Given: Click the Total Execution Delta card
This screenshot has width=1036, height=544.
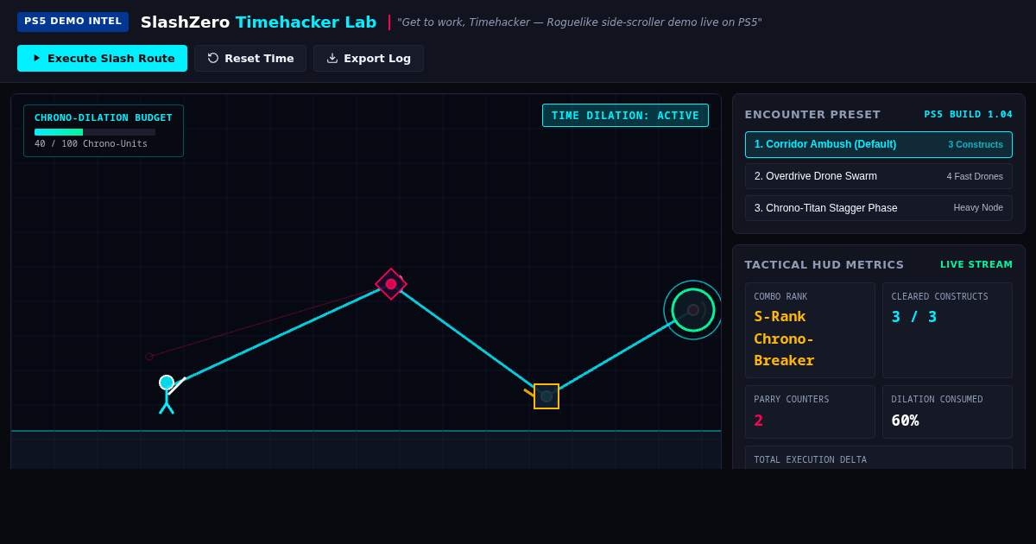Looking at the screenshot, I should 879,458.
